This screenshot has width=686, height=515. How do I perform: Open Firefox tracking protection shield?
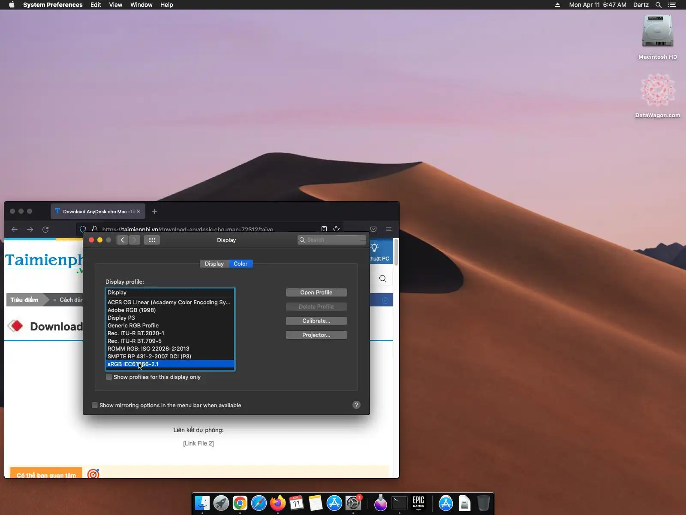(83, 229)
